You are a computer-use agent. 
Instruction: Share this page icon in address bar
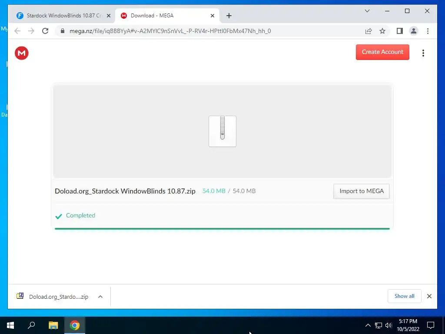[x=369, y=31]
